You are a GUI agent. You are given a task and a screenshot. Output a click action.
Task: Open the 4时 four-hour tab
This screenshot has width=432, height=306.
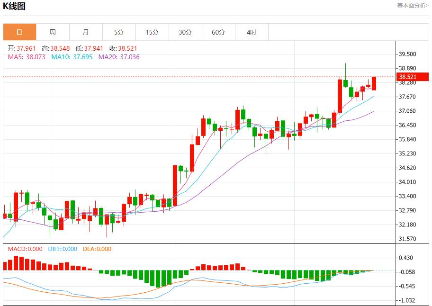click(x=252, y=32)
